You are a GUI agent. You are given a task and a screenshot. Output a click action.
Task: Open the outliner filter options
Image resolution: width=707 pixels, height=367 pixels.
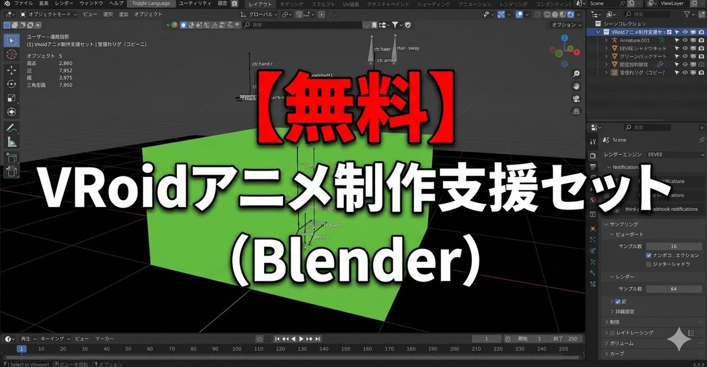[x=688, y=14]
